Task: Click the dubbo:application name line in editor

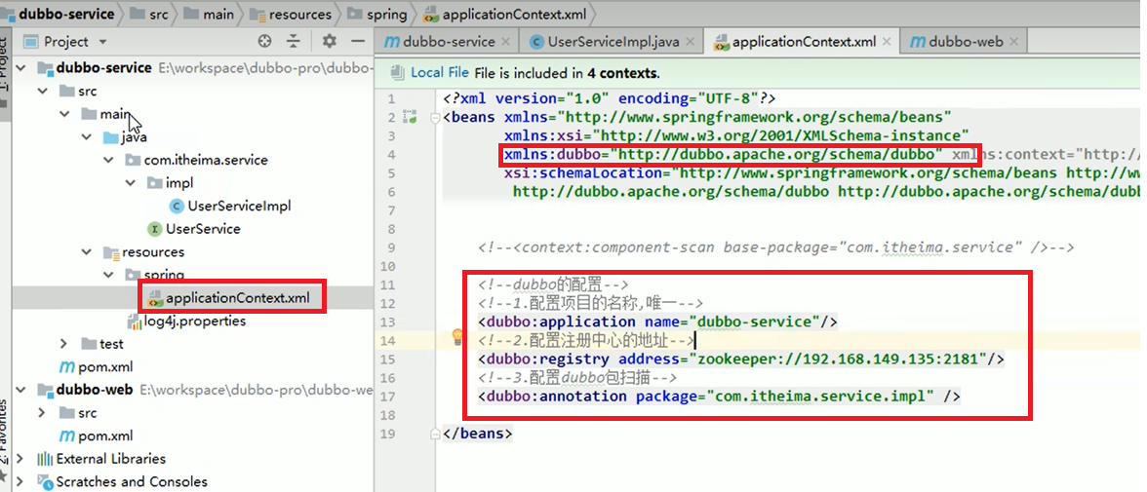Action: 657,322
